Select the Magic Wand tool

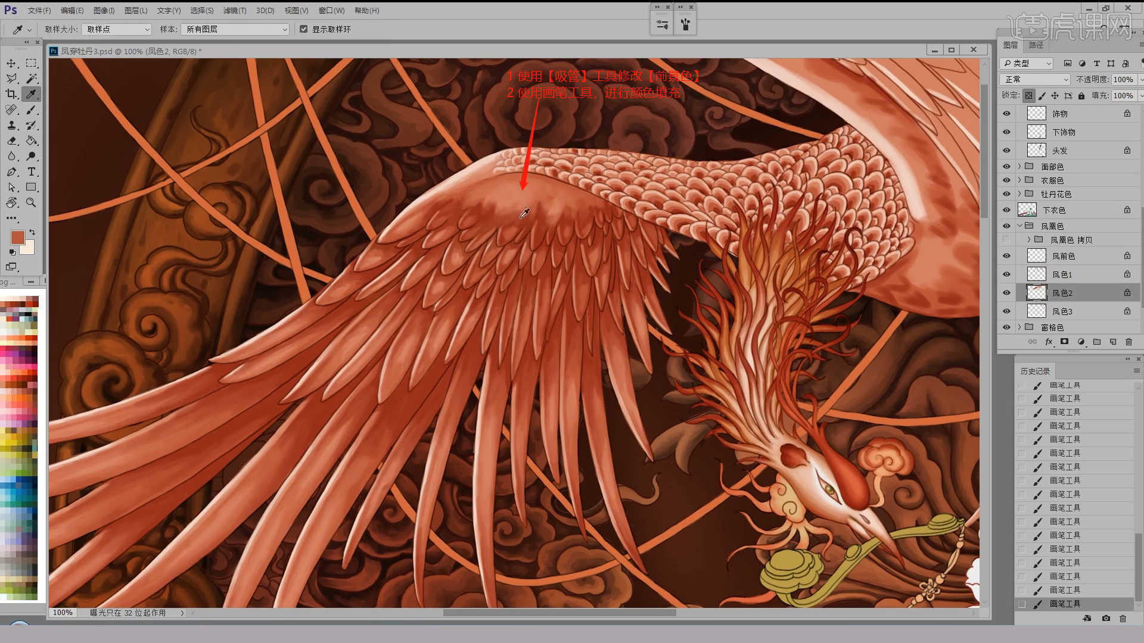coord(32,79)
